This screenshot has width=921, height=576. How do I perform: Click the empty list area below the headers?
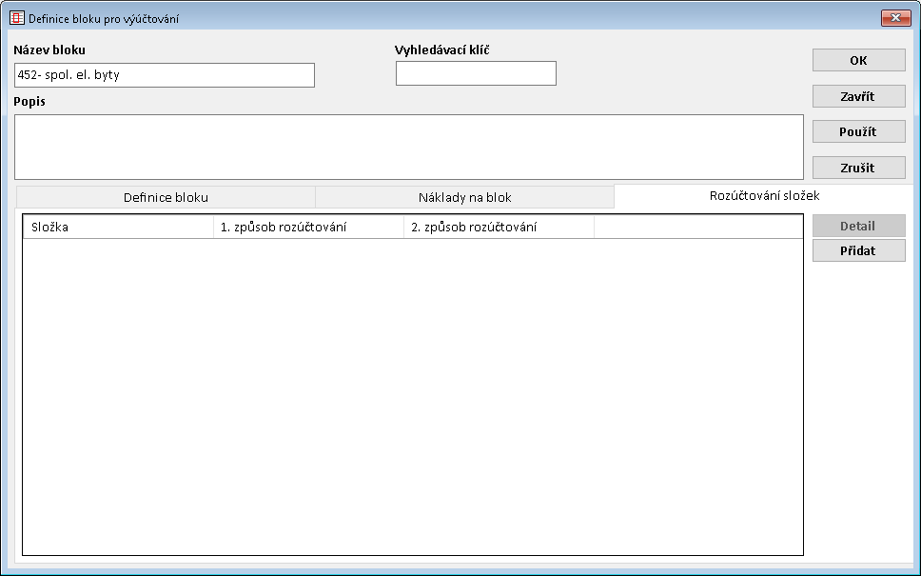(412, 395)
